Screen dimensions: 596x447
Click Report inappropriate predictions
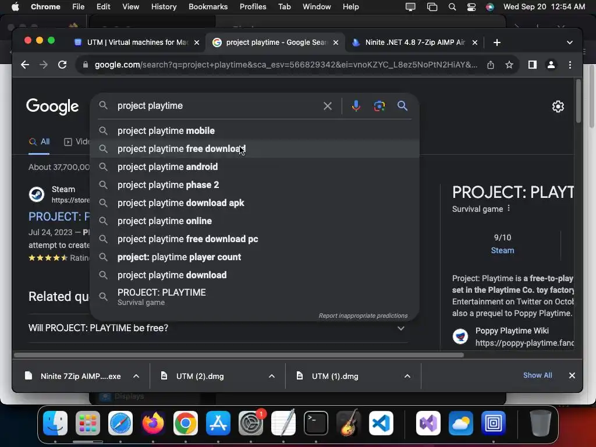click(x=363, y=315)
